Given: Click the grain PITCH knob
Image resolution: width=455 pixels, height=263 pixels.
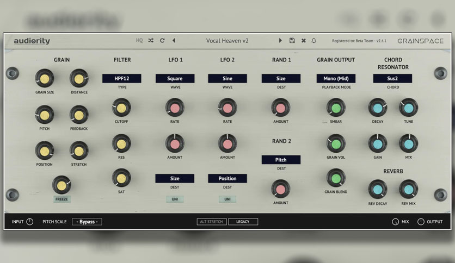Looking at the screenshot, I should (x=45, y=115).
